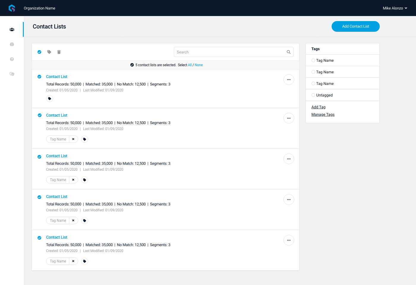Click the tag icon on the first contact list

50,99
